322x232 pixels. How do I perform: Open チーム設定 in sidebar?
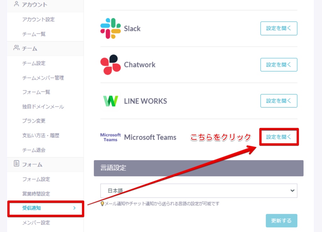34,63
